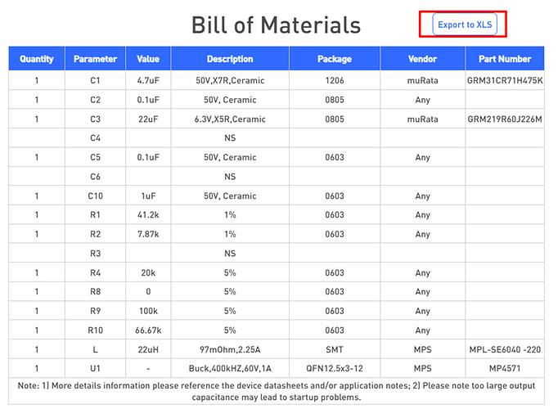Click the Quantity column header

37,59
